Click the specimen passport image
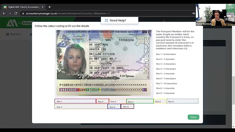 click(x=104, y=63)
